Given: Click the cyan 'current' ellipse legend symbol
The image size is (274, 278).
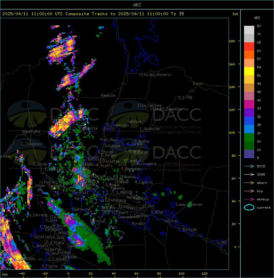Looking at the screenshot, I should tap(249, 207).
